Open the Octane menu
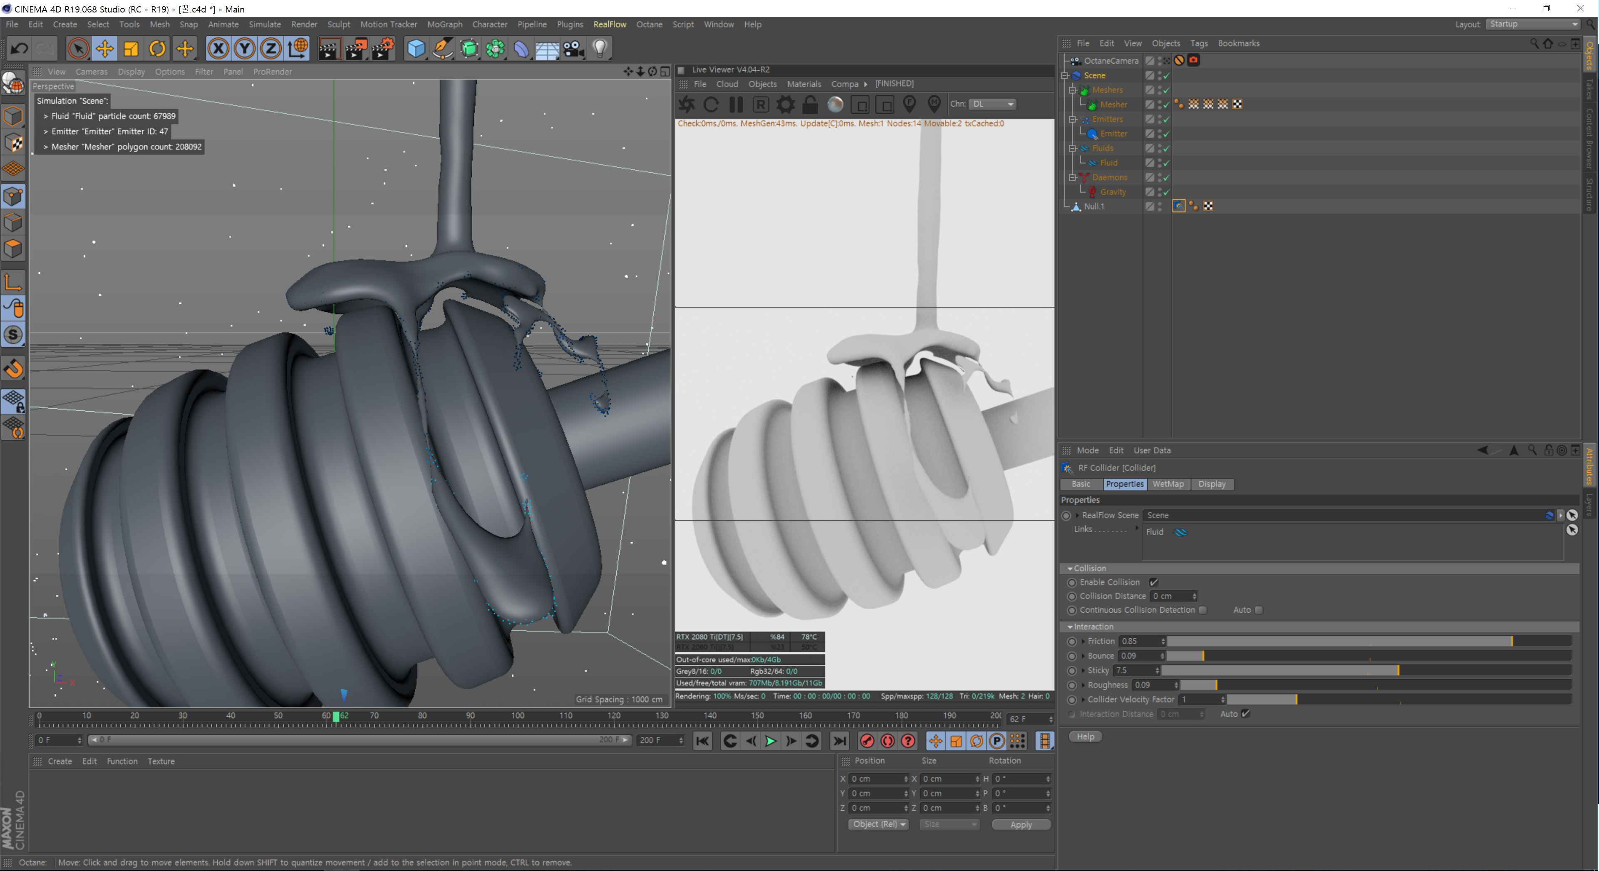The width and height of the screenshot is (1599, 871). [649, 24]
